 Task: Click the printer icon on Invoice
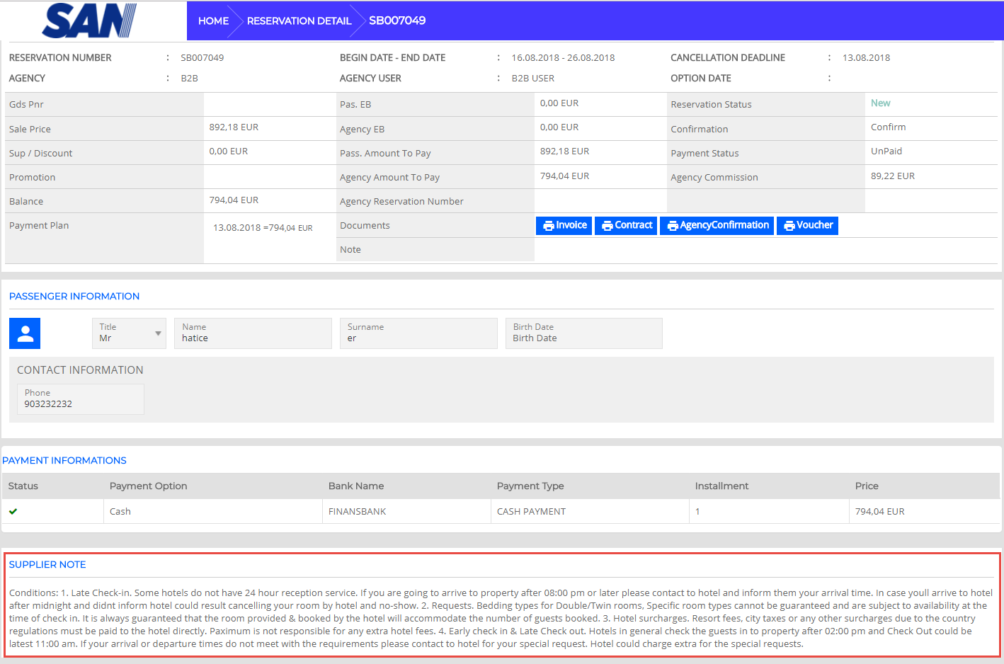click(x=548, y=226)
